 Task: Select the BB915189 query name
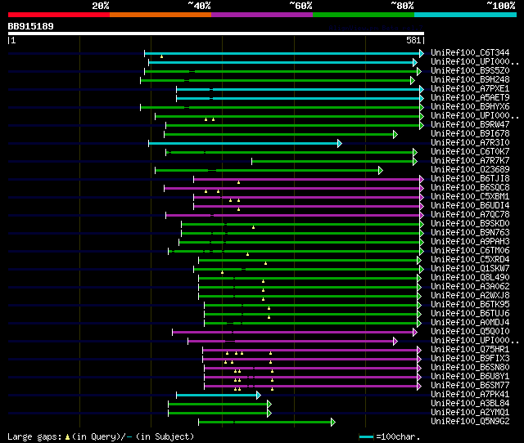point(31,26)
